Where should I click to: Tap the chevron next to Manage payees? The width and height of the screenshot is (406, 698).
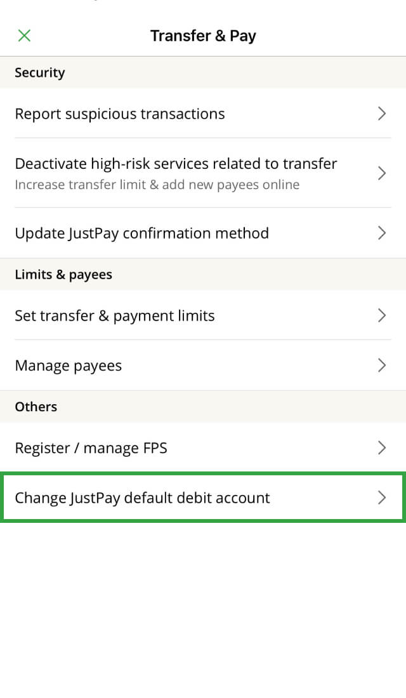click(x=381, y=365)
